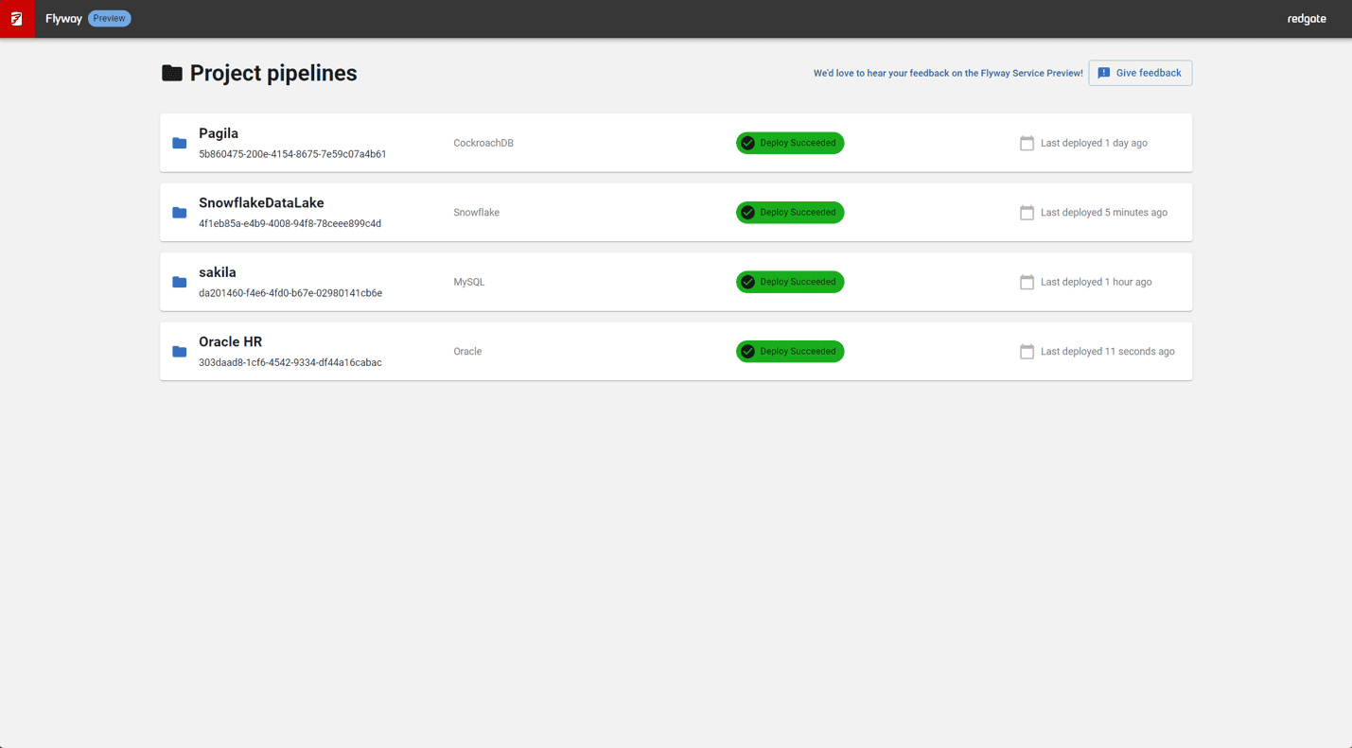
Task: Open the Pagila project pipeline
Action: pos(219,133)
